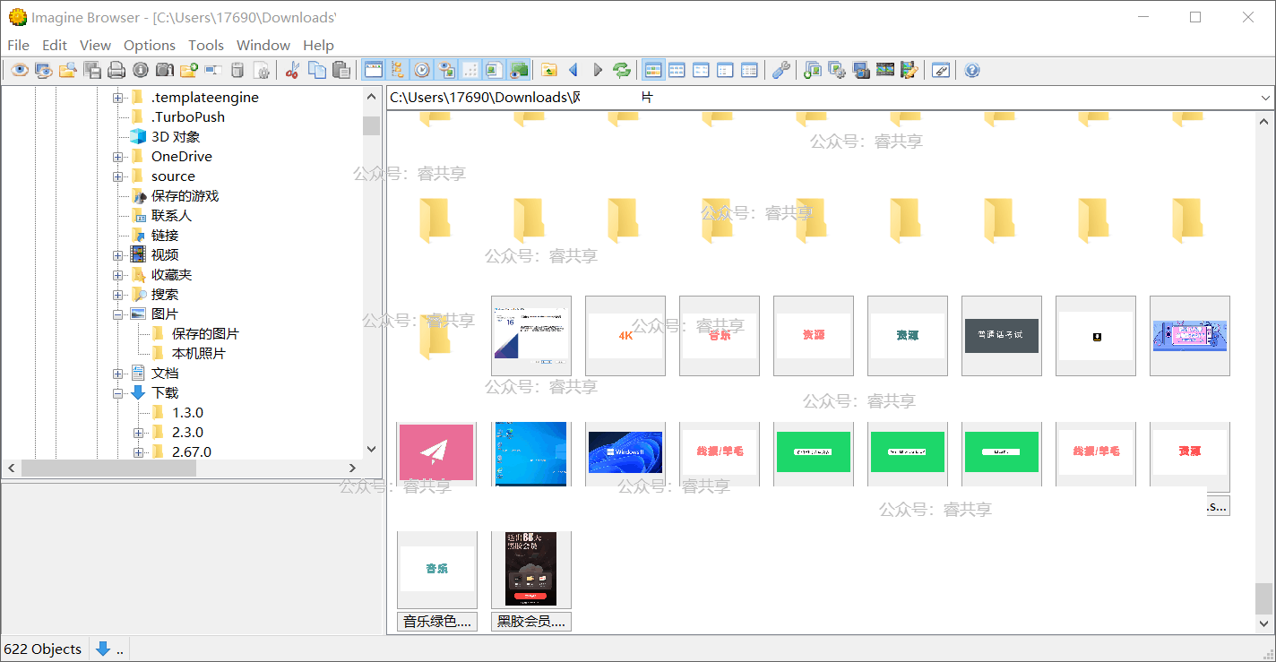This screenshot has width=1276, height=662.
Task: Go up one folder using toolbar icon
Action: (x=549, y=70)
